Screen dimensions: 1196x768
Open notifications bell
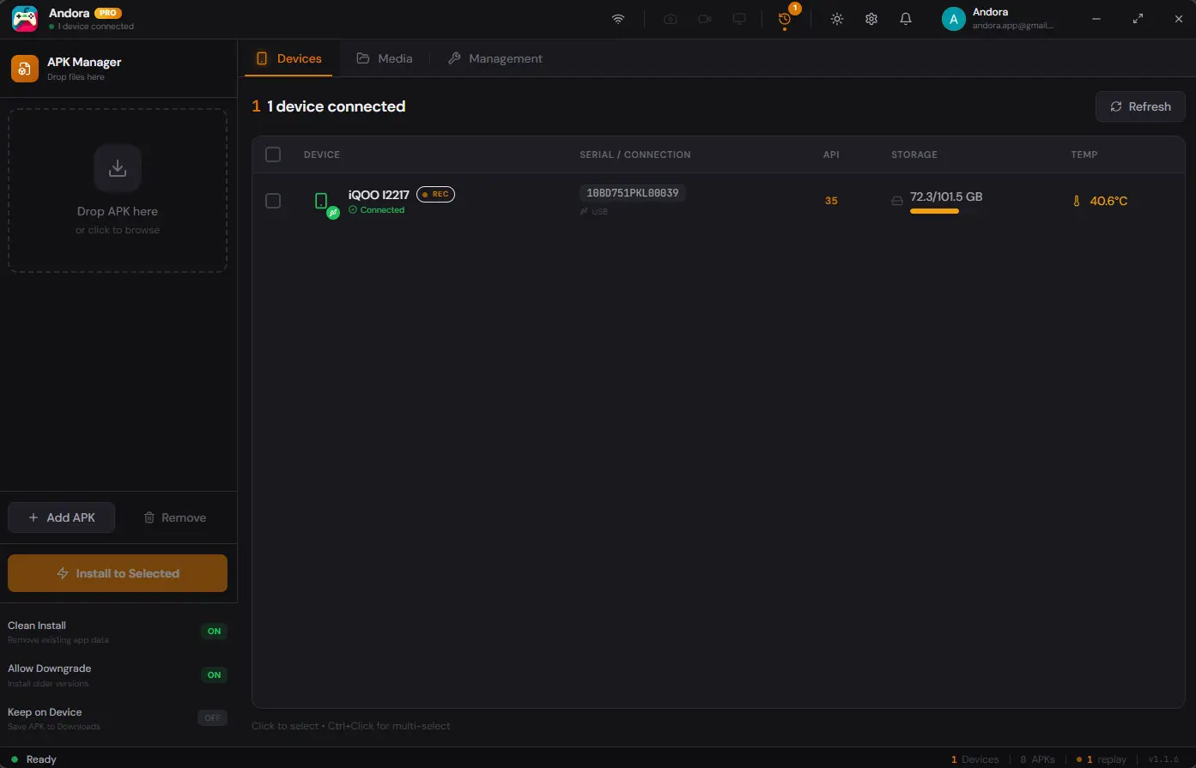(x=906, y=19)
